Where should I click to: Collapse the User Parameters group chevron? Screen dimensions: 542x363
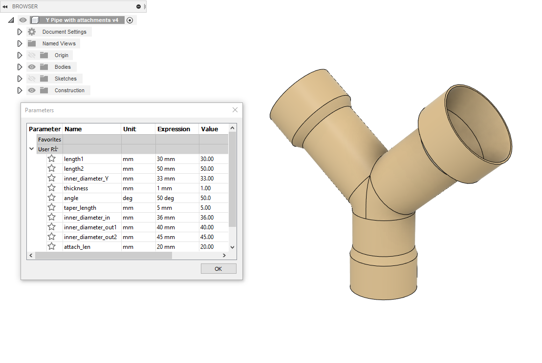pyautogui.click(x=31, y=149)
